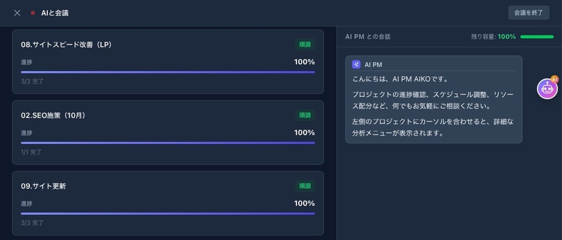The image size is (562, 240).
Task: Click 順調 status badge on SEO施策
Action: pos(305,115)
